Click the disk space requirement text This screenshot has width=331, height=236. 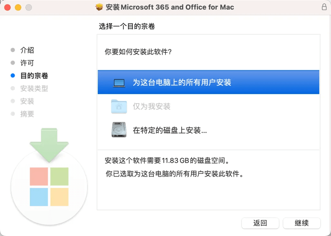click(x=167, y=161)
